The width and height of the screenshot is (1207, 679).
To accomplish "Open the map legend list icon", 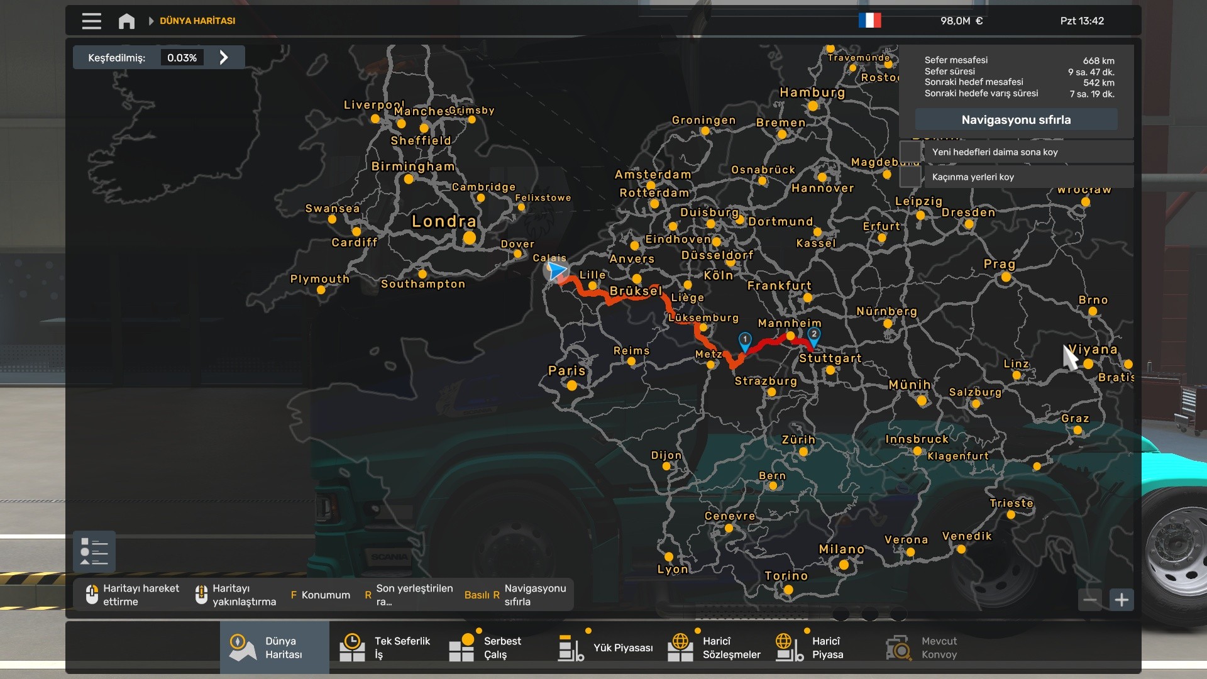I will click(94, 552).
